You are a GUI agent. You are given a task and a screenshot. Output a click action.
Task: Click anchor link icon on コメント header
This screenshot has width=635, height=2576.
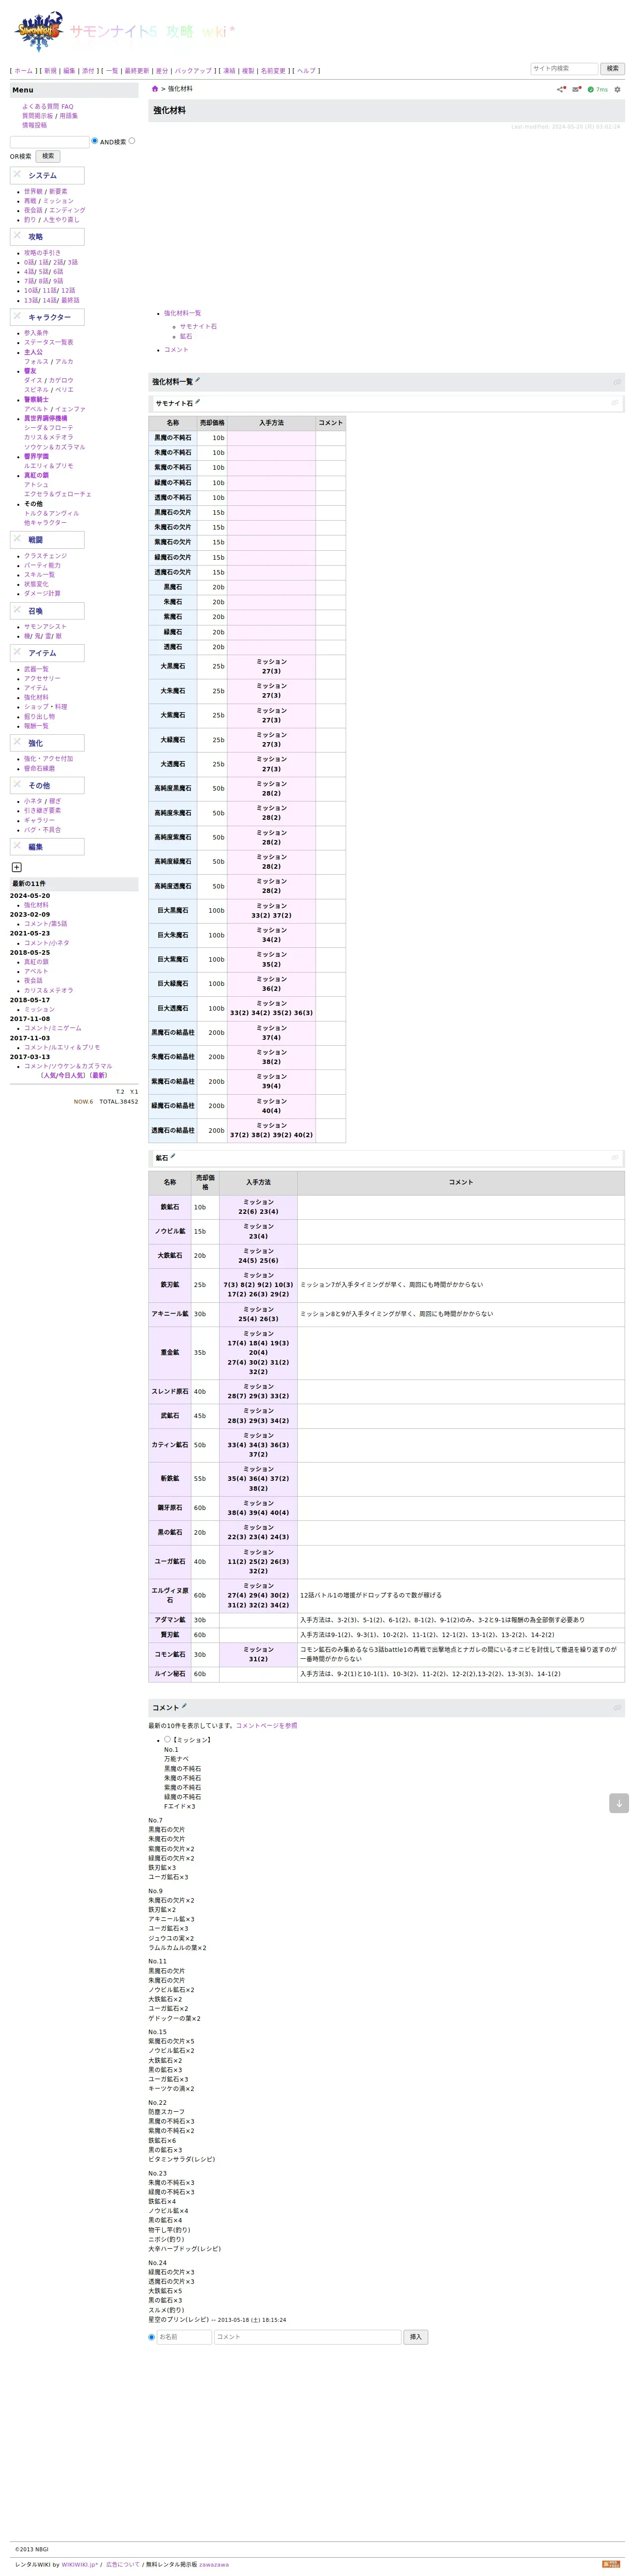click(616, 1708)
